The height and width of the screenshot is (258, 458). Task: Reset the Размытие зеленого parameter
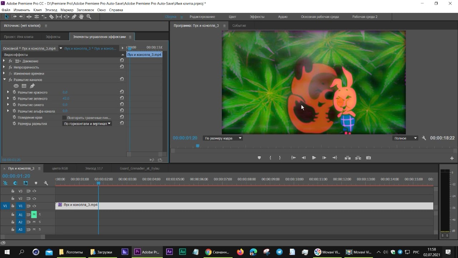(122, 98)
